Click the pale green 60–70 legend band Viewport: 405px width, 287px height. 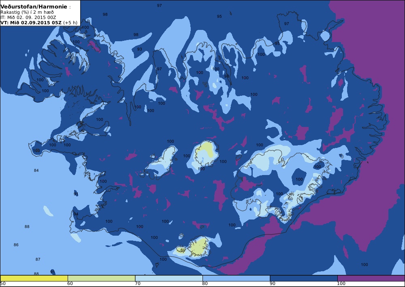(x=101, y=278)
